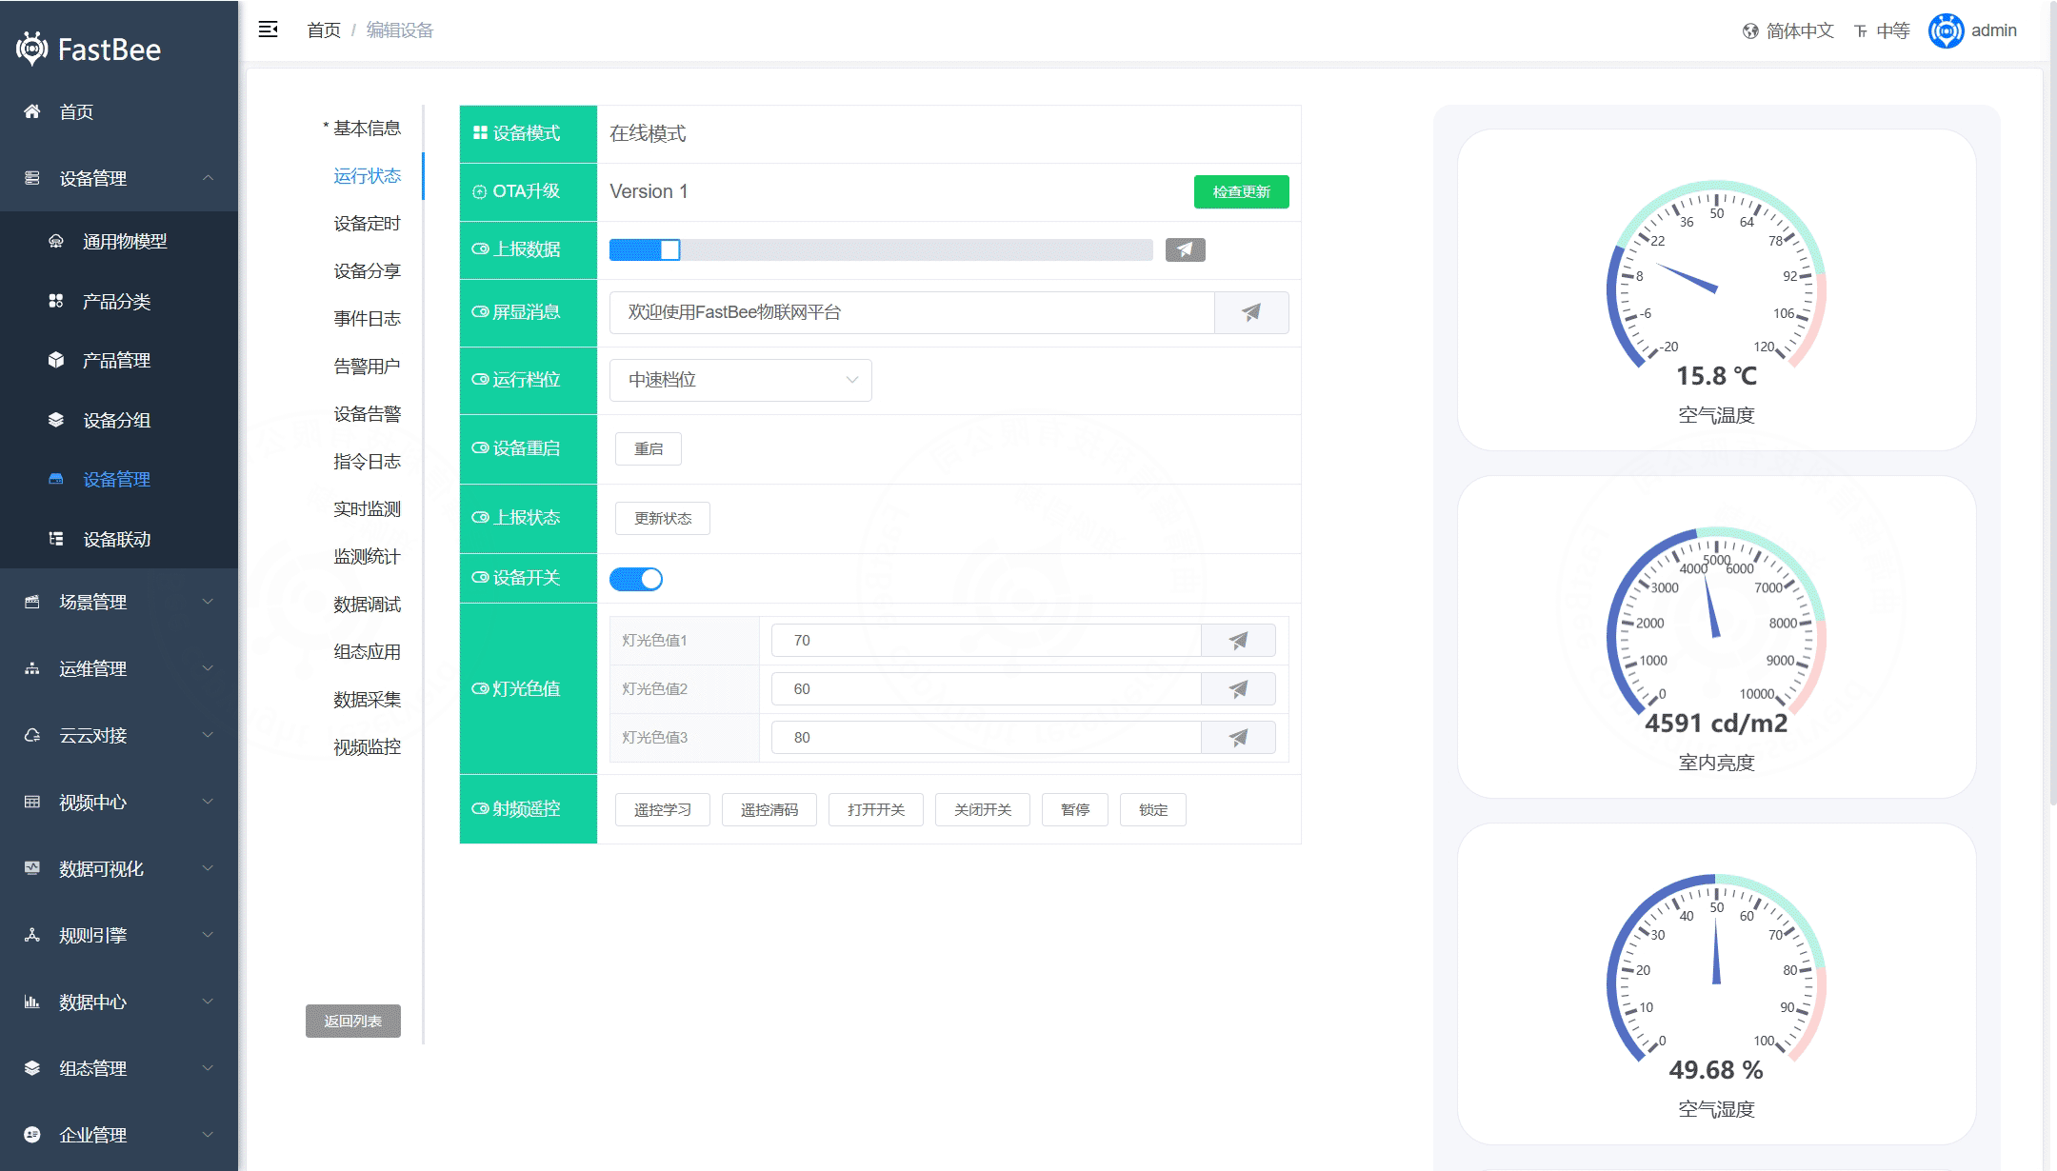Expand the 场景管理 menu chevron
Image resolution: width=2057 pixels, height=1171 pixels.
coord(208,602)
